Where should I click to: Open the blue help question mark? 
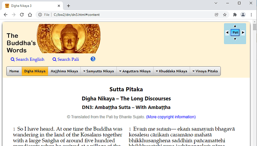coord(93,59)
